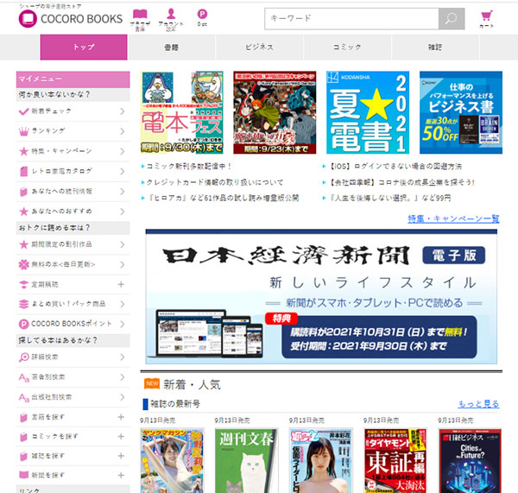Click the star icon for 特集・キャンペーン
This screenshot has width=518, height=493.
click(24, 151)
